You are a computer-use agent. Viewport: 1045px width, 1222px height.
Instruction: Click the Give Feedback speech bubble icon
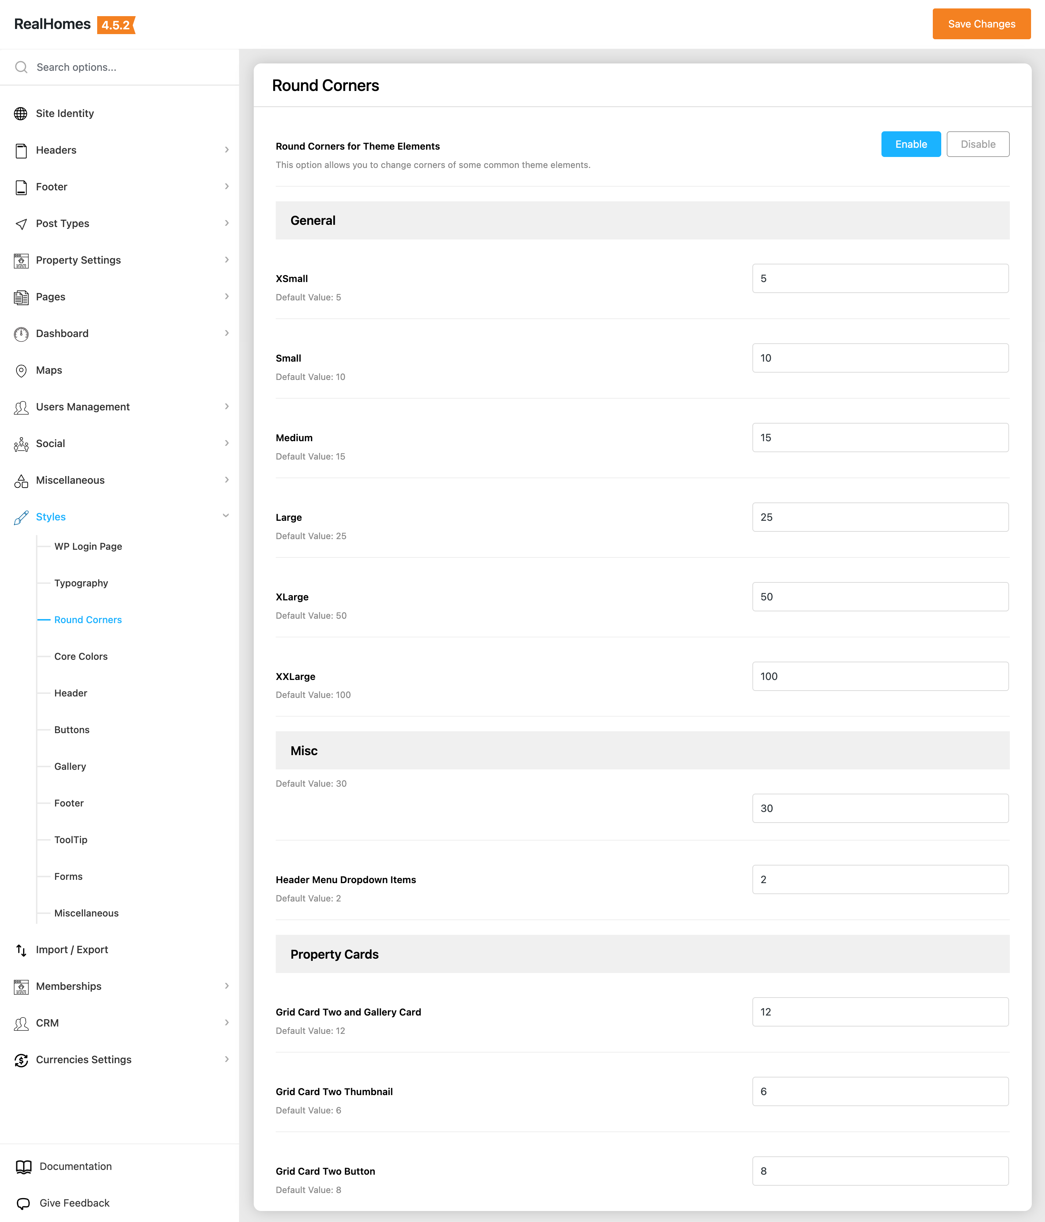click(x=23, y=1203)
